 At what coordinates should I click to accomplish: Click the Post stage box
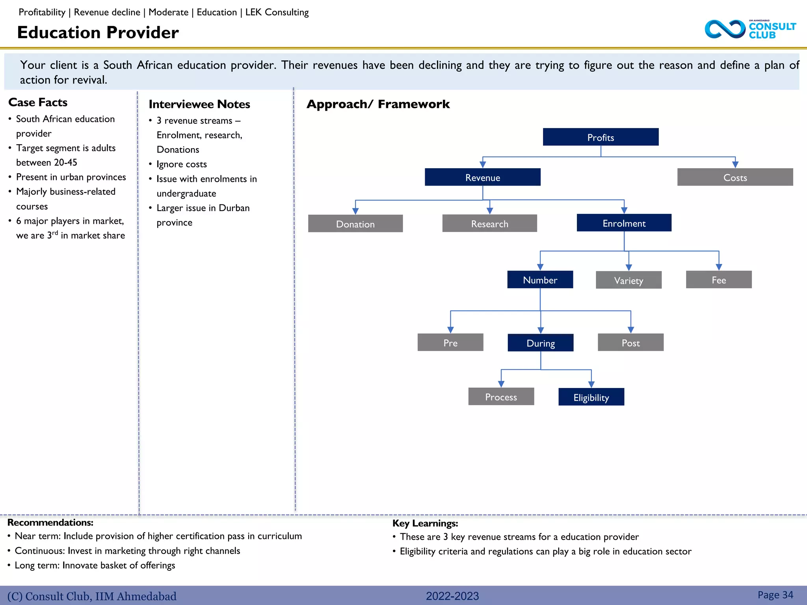630,342
